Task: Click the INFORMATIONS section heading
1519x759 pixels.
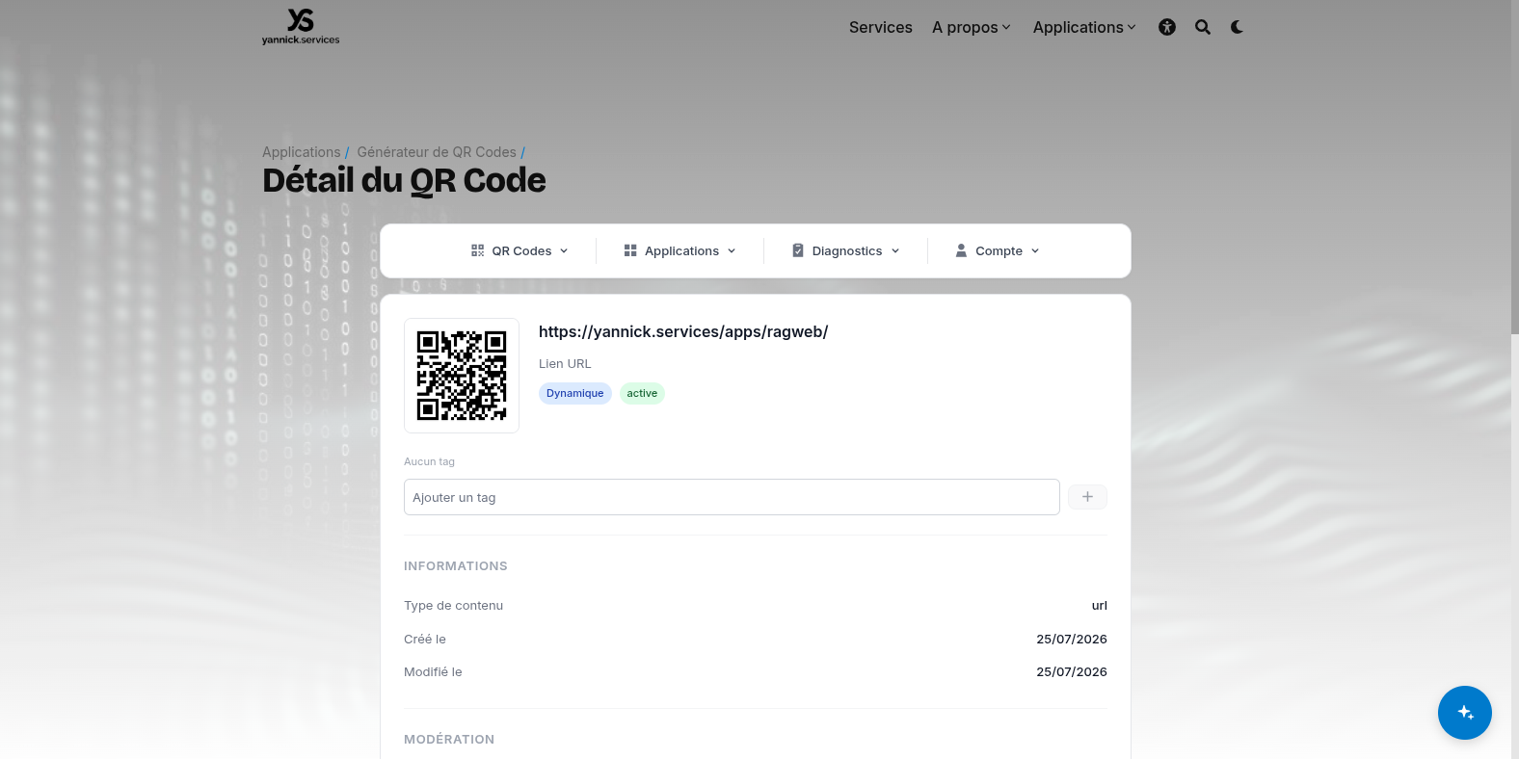Action: (x=456, y=566)
